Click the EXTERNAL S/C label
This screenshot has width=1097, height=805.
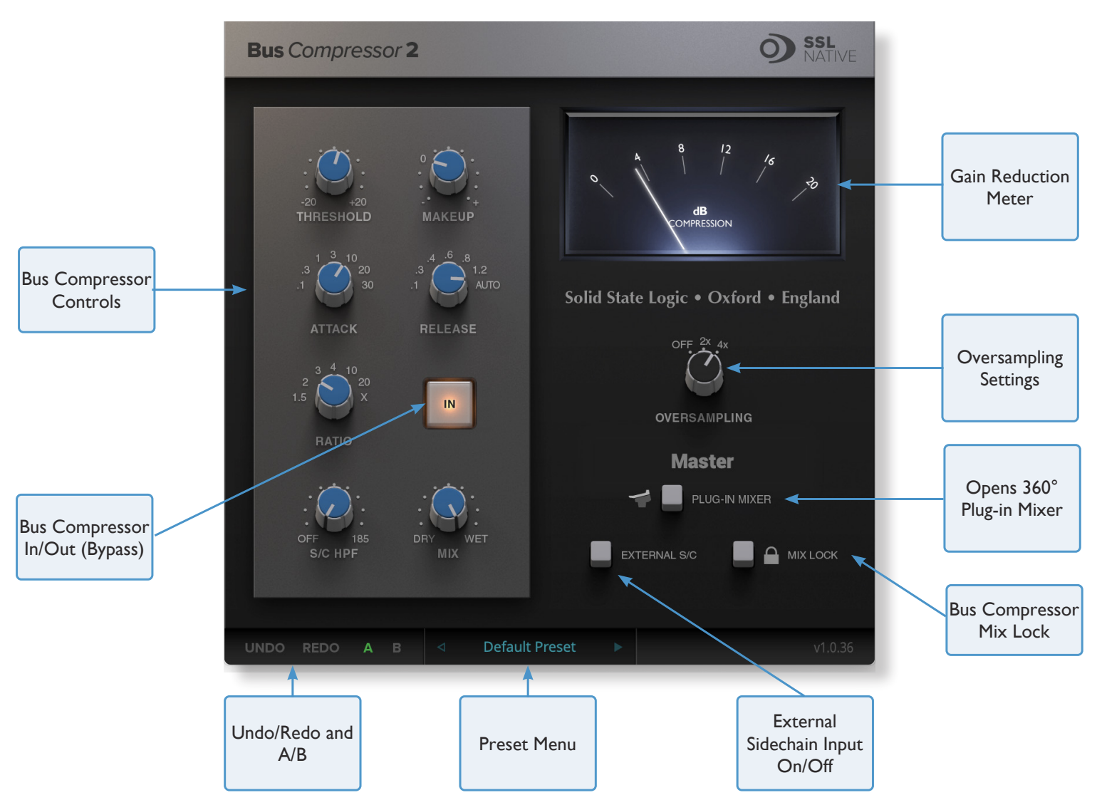point(659,555)
